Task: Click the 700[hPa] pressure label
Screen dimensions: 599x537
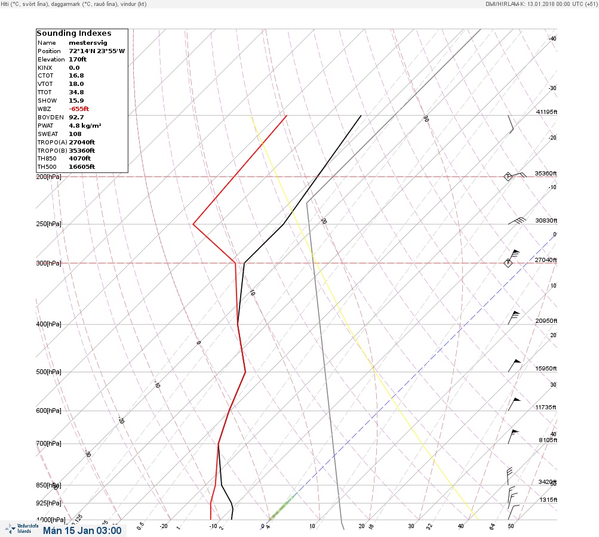Action: pyautogui.click(x=48, y=443)
